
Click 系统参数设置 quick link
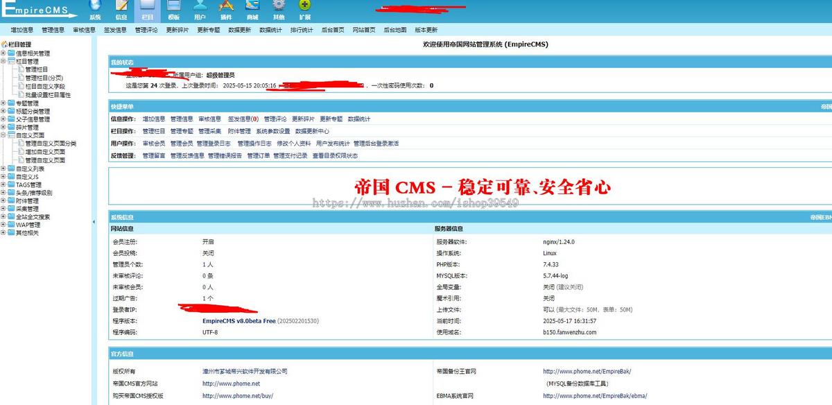272,131
